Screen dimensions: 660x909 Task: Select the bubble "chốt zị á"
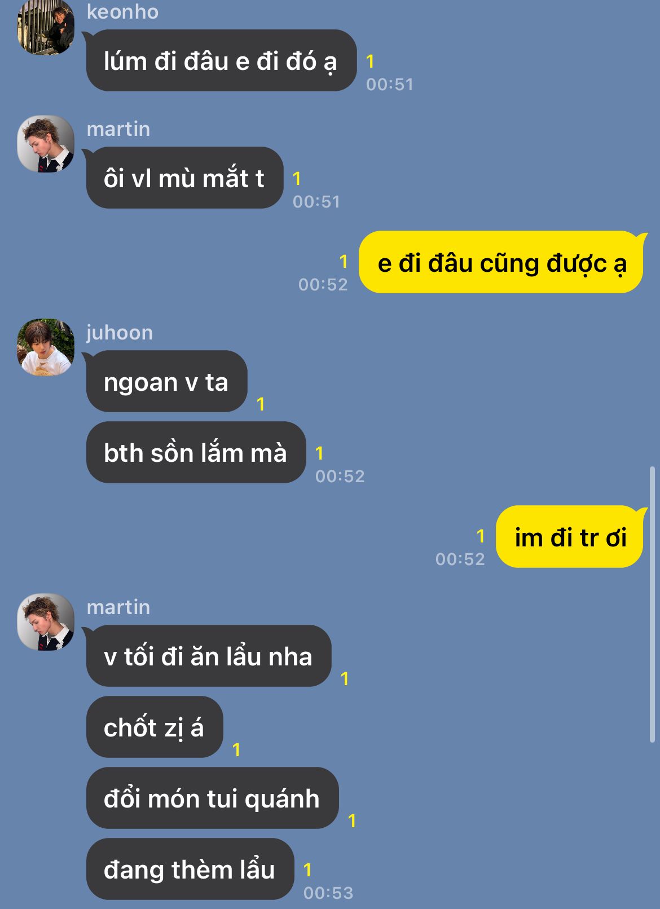click(x=155, y=727)
